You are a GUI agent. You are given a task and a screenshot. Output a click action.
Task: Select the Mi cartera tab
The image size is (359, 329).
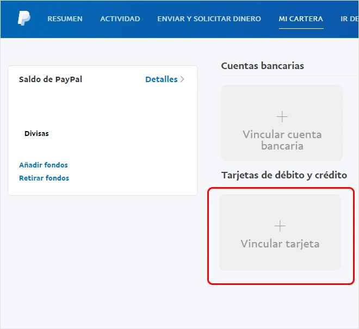click(x=301, y=19)
